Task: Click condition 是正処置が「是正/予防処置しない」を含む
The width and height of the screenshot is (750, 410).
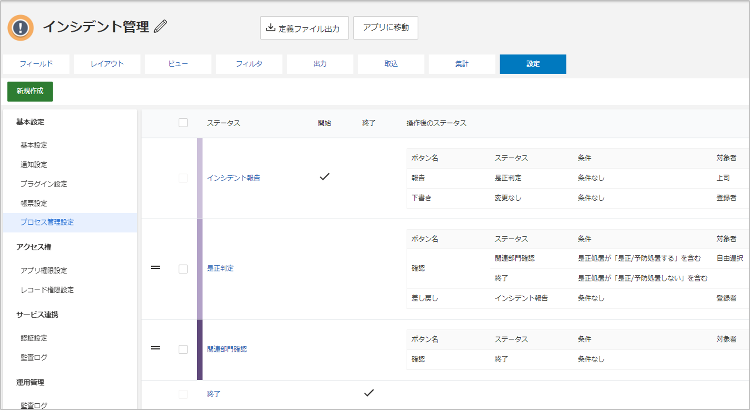Action: coord(643,278)
